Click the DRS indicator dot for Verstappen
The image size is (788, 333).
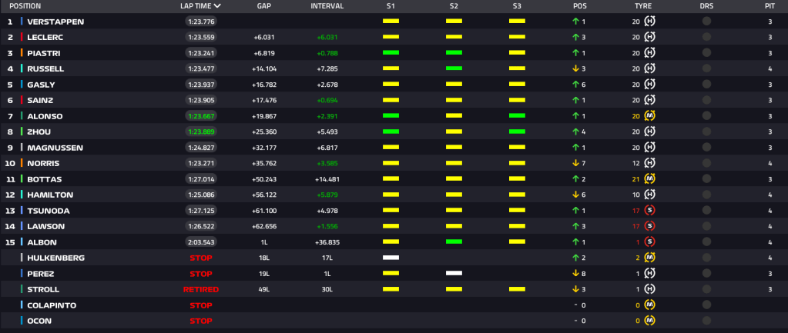pyautogui.click(x=706, y=21)
